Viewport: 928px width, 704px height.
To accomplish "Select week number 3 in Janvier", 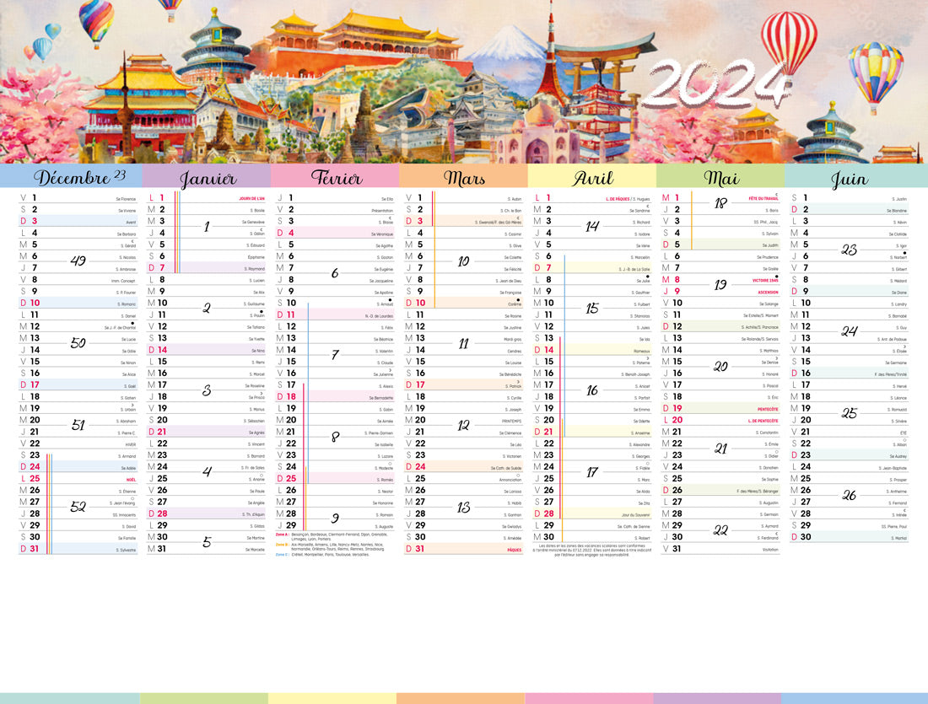I will [x=207, y=390].
